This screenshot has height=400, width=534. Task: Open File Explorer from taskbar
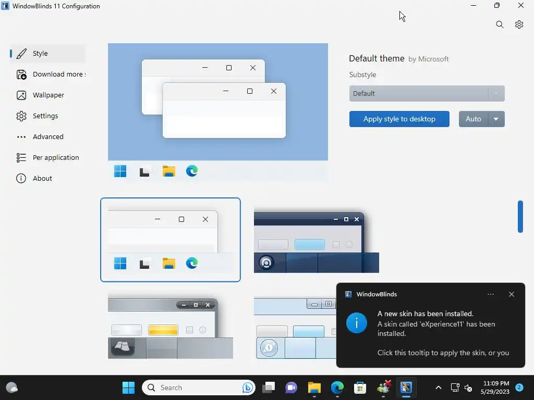314,387
